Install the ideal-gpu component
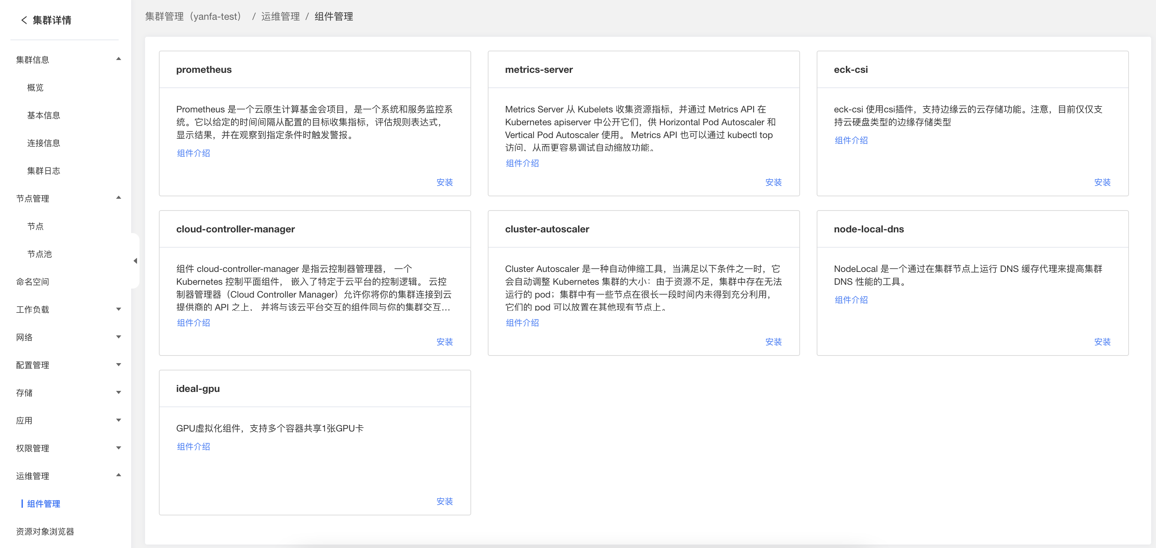 coord(445,502)
